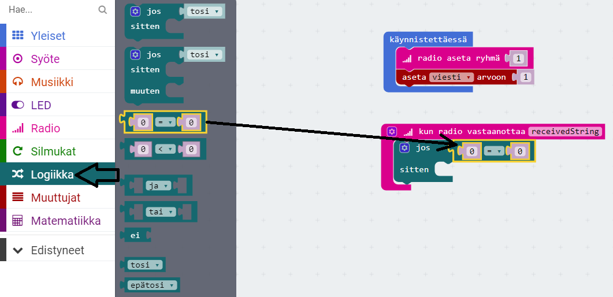Open the Yleiset category with grid icon
The image size is (613, 297).
(47, 36)
